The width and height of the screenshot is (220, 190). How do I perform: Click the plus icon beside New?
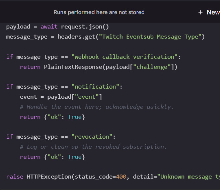(200, 12)
